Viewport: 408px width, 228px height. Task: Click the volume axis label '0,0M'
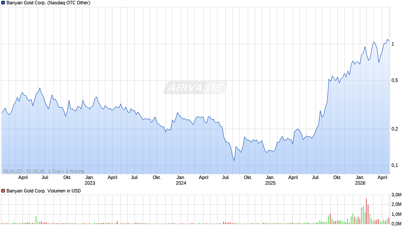pyautogui.click(x=396, y=224)
